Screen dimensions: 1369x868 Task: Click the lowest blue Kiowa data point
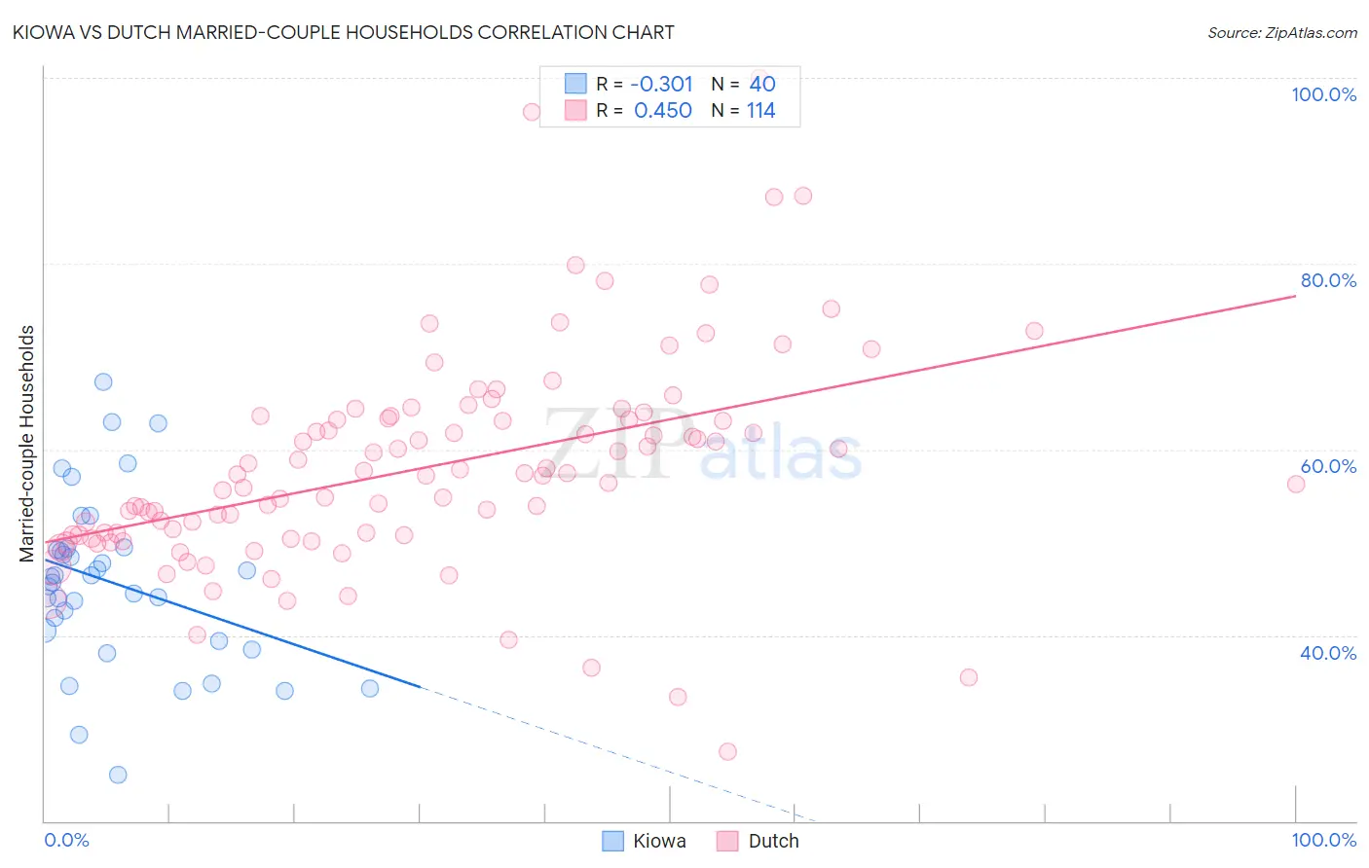click(118, 775)
